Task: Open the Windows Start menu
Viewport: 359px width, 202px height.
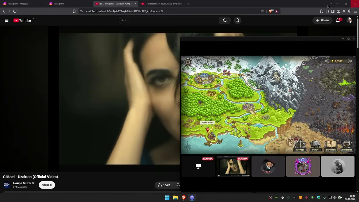Action: pyautogui.click(x=167, y=198)
